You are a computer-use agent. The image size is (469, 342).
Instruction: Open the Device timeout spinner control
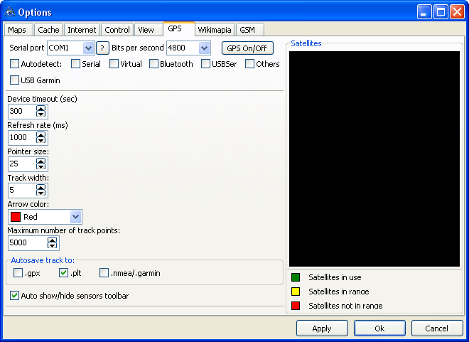41,111
